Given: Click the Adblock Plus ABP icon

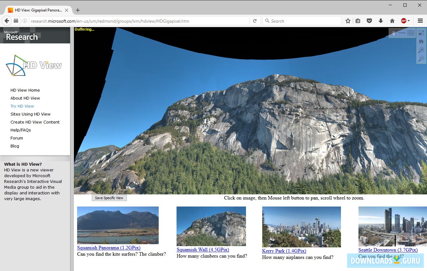Looking at the screenshot, I should tap(404, 21).
